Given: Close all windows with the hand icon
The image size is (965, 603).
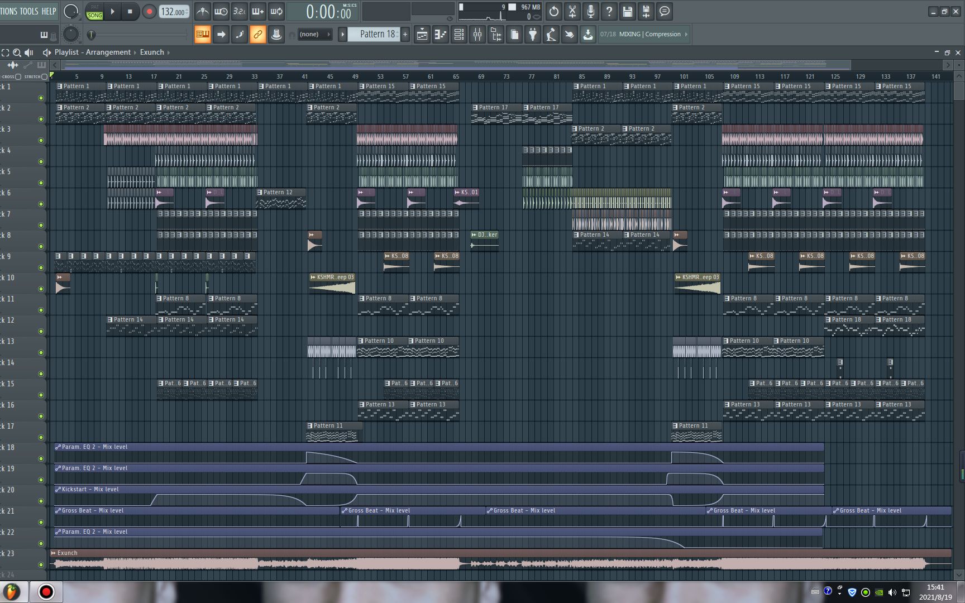Looking at the screenshot, I should 570,35.
